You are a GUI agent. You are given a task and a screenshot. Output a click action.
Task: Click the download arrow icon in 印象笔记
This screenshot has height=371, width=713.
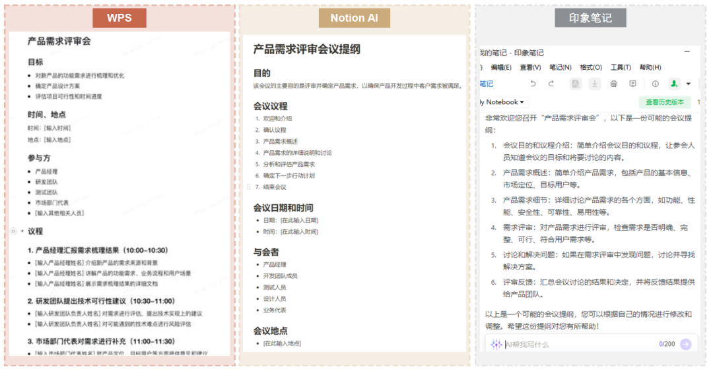point(594,84)
